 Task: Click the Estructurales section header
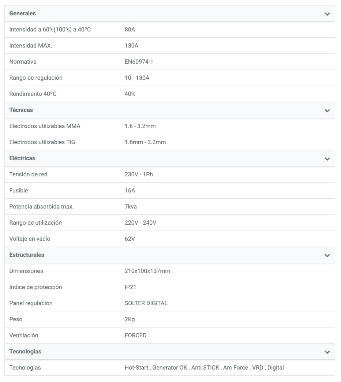click(x=27, y=255)
